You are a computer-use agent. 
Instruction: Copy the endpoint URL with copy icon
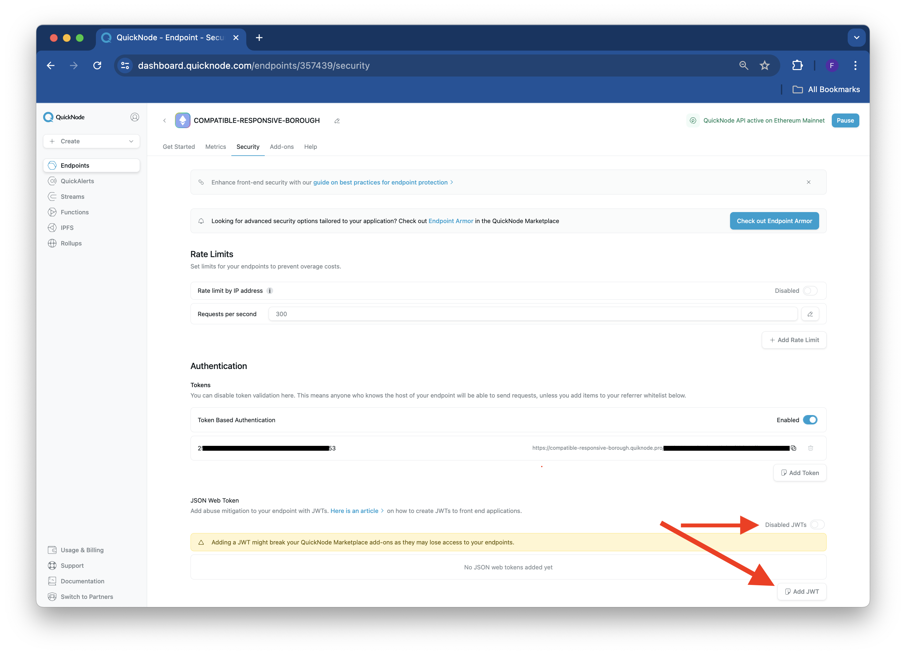tap(793, 448)
